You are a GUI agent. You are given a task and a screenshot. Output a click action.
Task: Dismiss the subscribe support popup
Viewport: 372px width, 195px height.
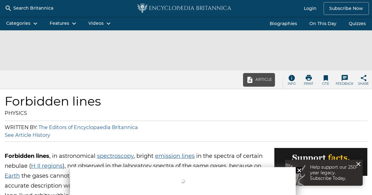tap(358, 164)
